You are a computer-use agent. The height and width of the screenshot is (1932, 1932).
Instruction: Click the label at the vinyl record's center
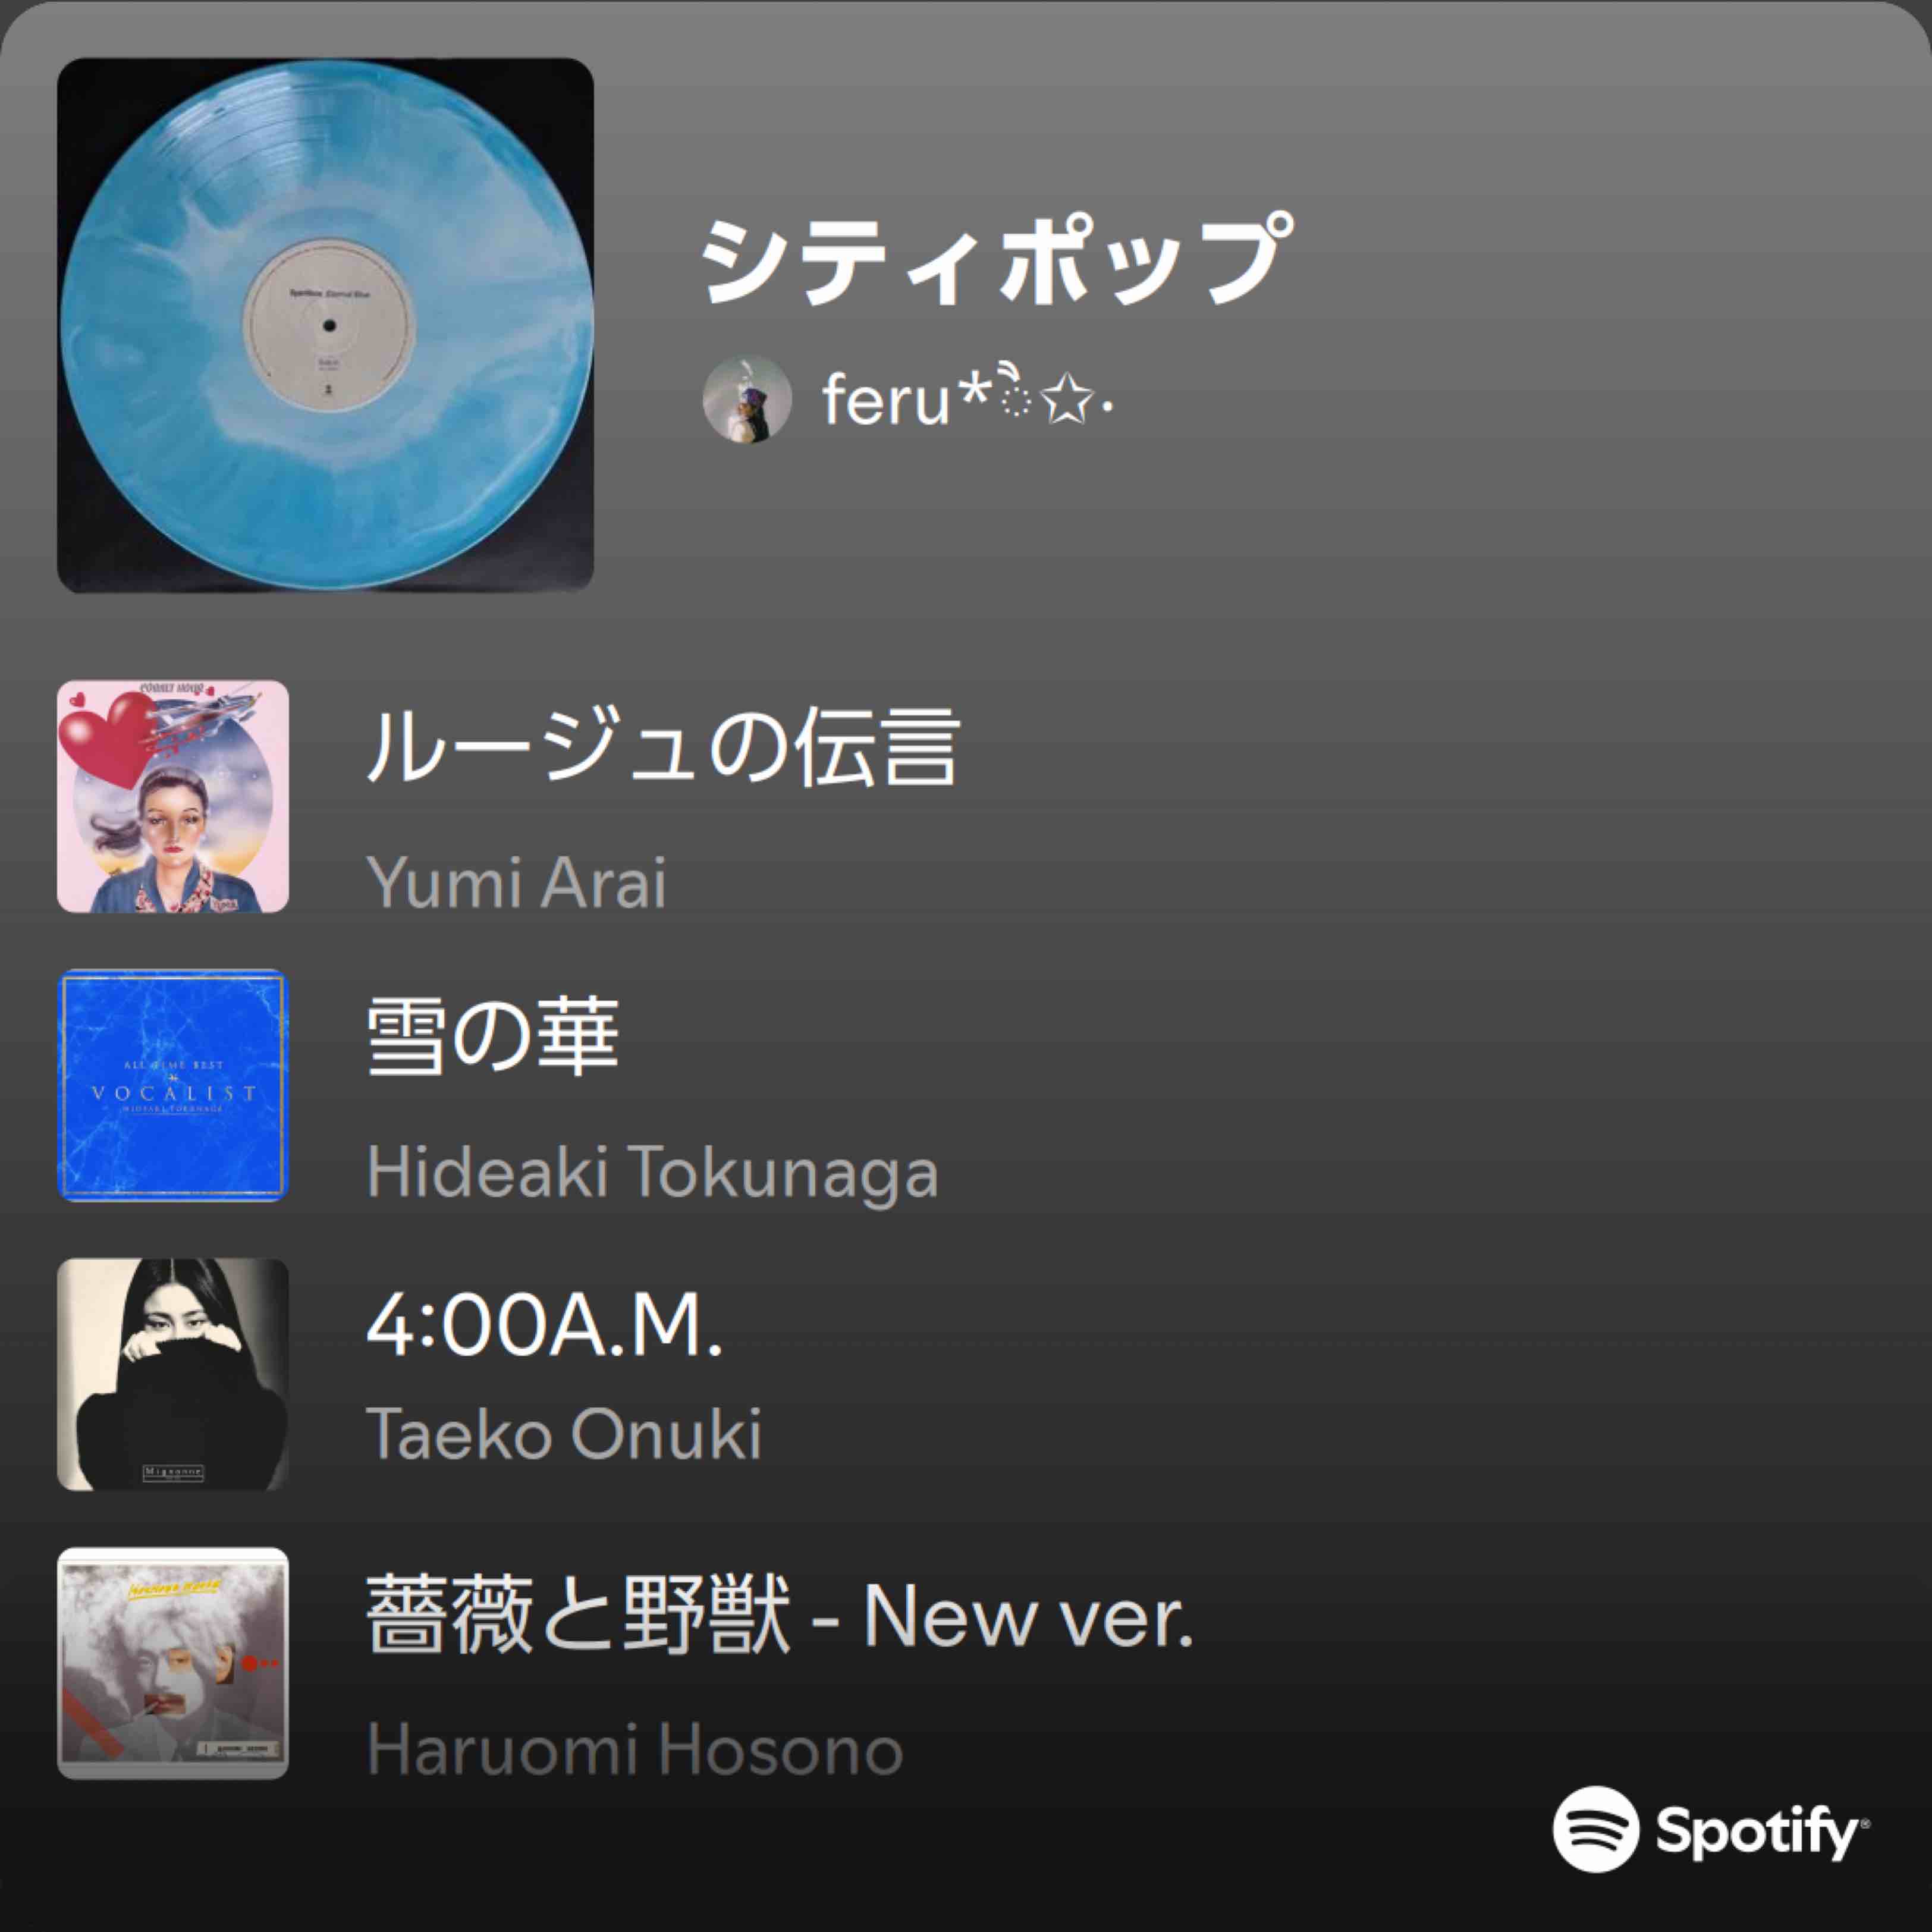click(x=328, y=325)
